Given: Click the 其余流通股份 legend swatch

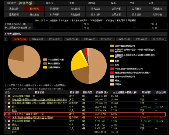Looking at the screenshot, I should [45, 63].
